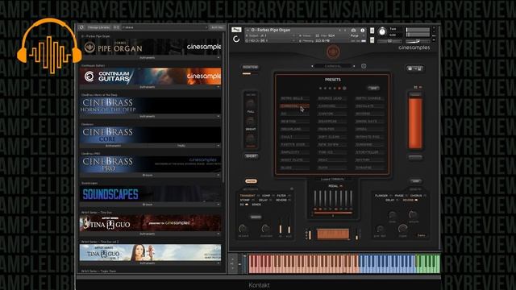This screenshot has width=516, height=290.
Task: Select the STORYTELLER preset
Action: [369, 152]
